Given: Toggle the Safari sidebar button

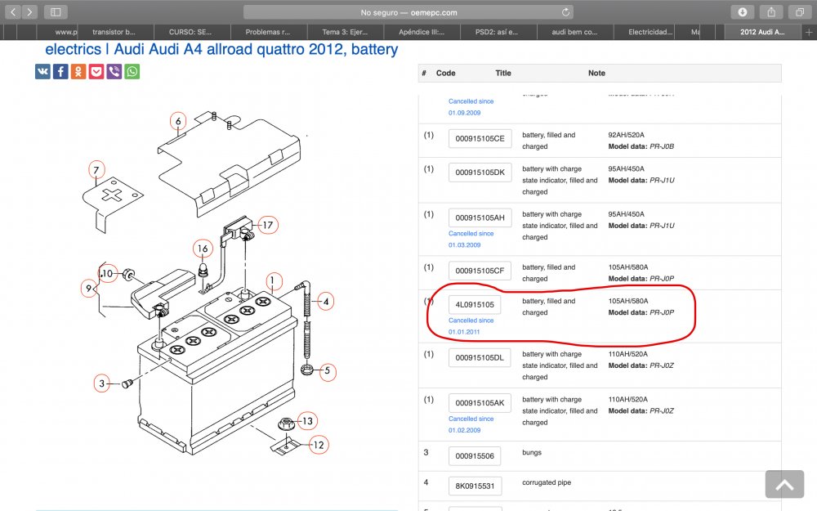Looking at the screenshot, I should [56, 12].
